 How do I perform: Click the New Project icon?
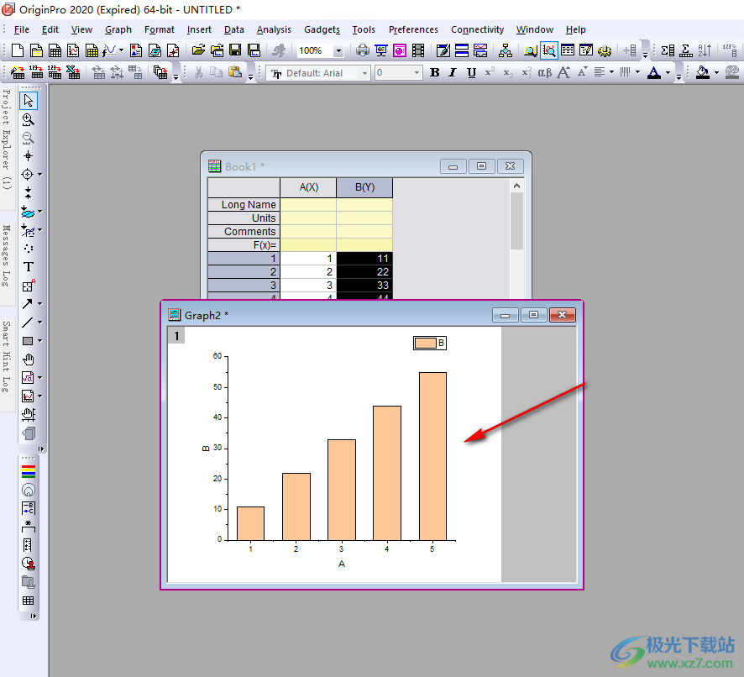click(18, 50)
